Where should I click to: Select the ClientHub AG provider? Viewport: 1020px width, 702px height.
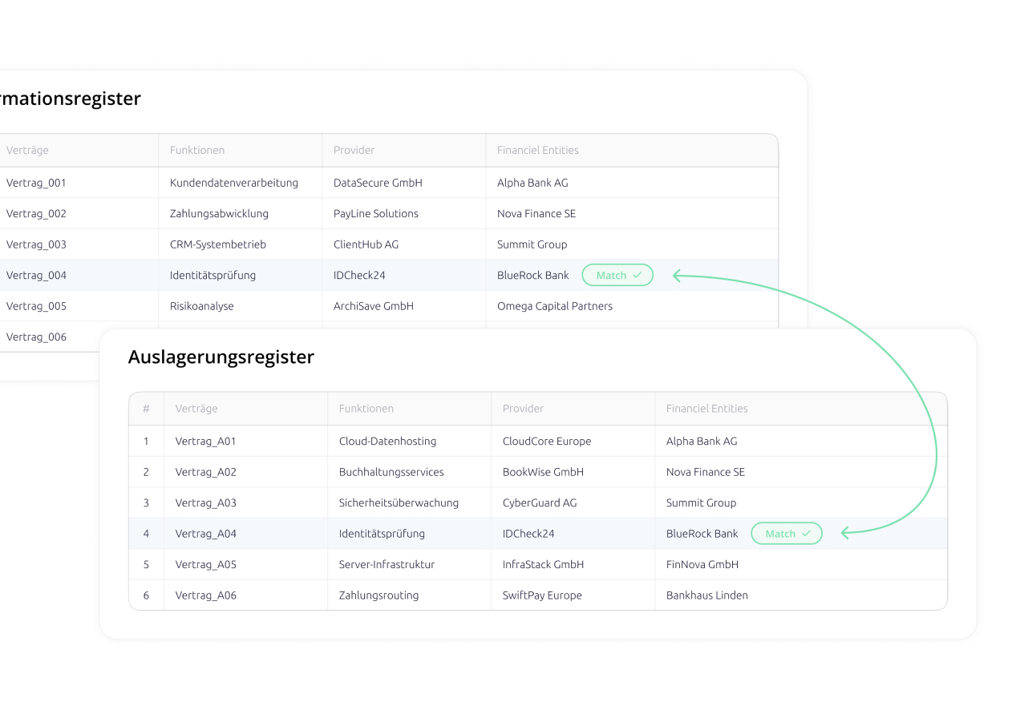pos(366,244)
